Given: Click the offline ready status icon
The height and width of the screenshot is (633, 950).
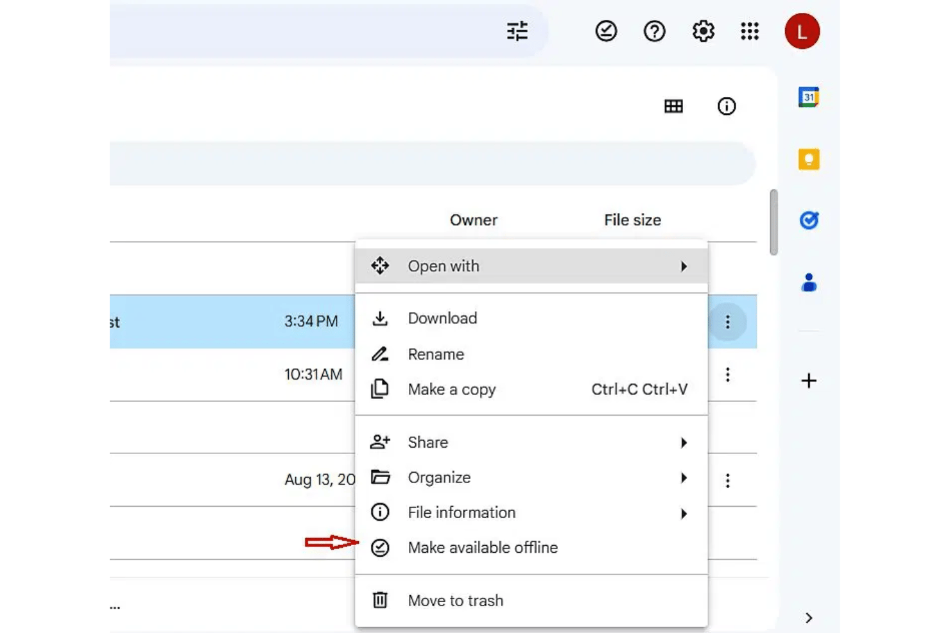Looking at the screenshot, I should click(x=606, y=31).
